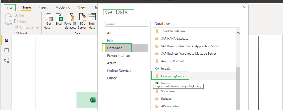Click the SQL Server ribbon icon
This screenshot has width=283, height=110.
click(82, 21)
